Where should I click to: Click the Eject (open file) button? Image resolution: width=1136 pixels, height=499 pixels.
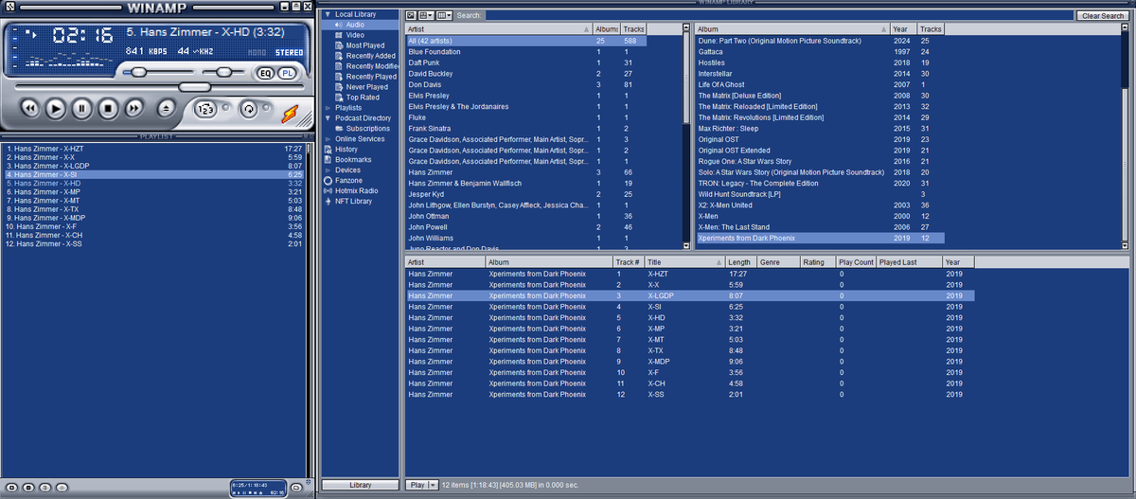tap(167, 109)
